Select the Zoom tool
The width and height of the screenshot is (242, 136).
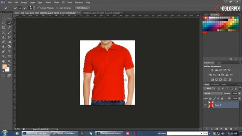9,61
